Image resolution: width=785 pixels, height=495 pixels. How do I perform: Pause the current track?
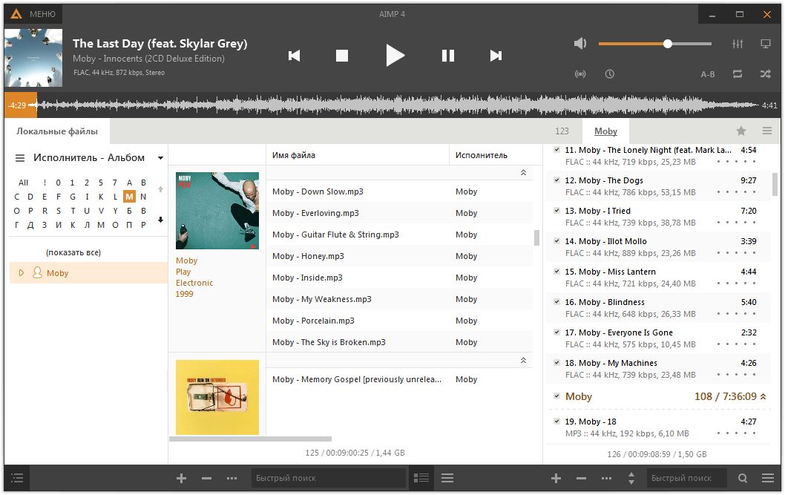click(x=448, y=56)
